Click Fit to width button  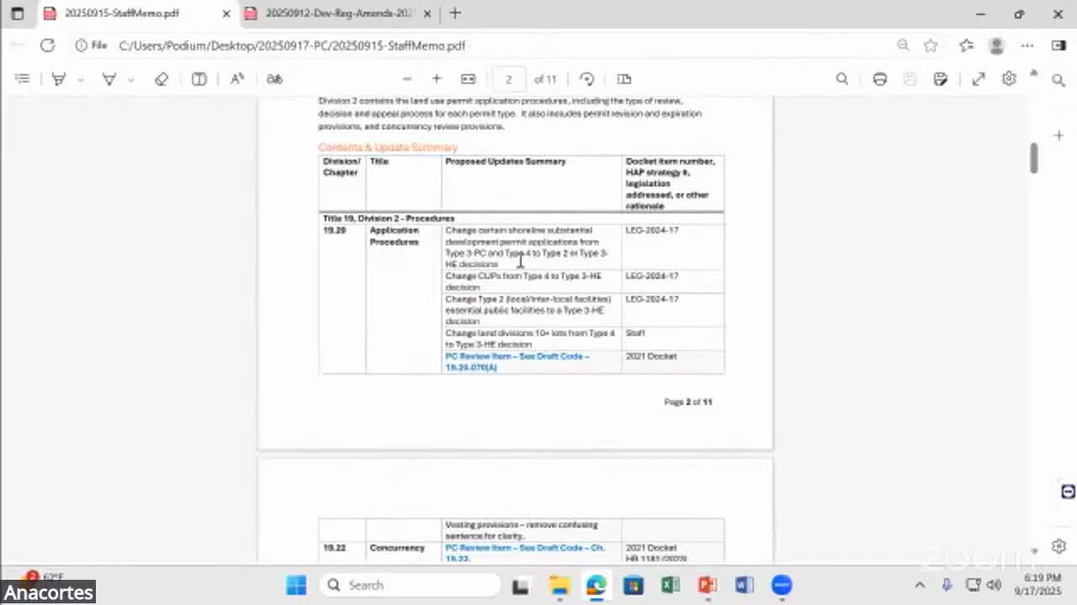(469, 79)
